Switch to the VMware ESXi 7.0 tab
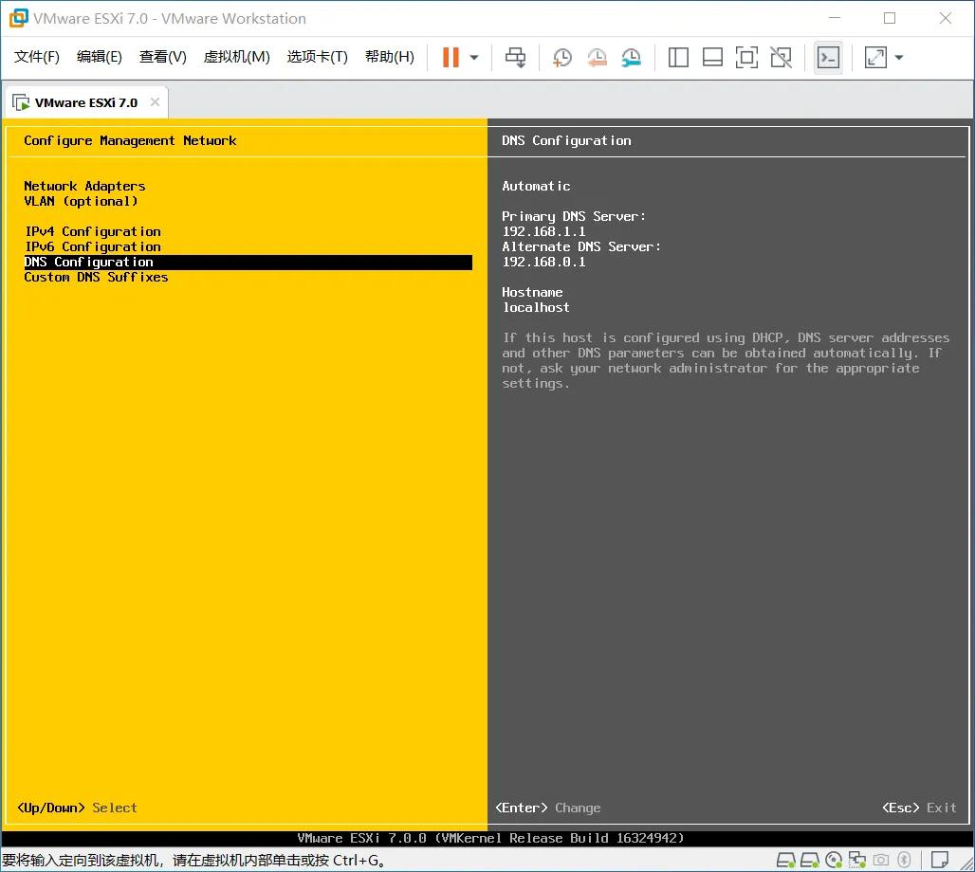The height and width of the screenshot is (872, 975). (x=85, y=101)
